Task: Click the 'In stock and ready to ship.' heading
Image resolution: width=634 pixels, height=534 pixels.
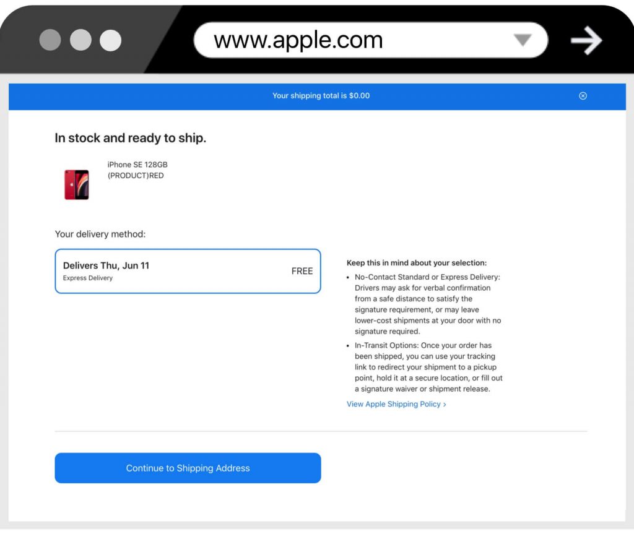Action: tap(131, 138)
